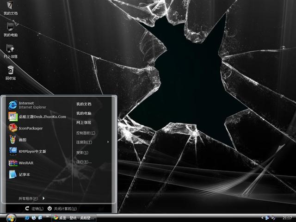This screenshot has width=296, height=222.
Task: Click the 注销(L) log off button
Action: [34, 209]
